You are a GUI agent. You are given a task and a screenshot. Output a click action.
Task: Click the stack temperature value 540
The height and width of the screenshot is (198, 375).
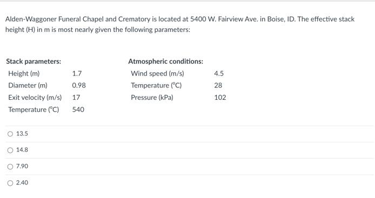78,110
